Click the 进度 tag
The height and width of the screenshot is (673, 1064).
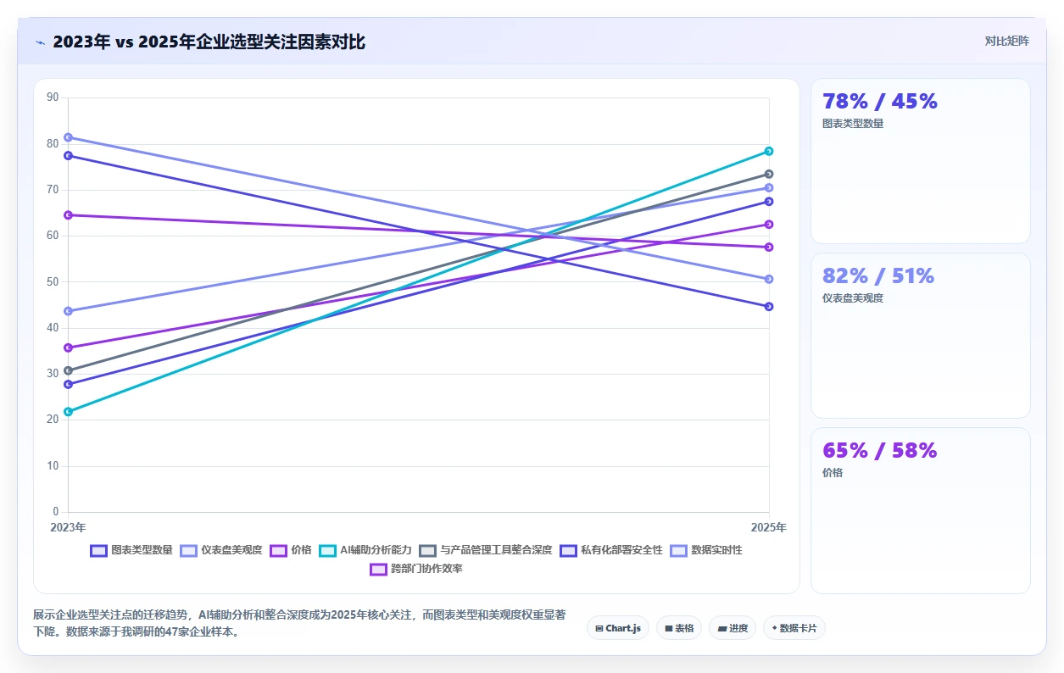(733, 628)
